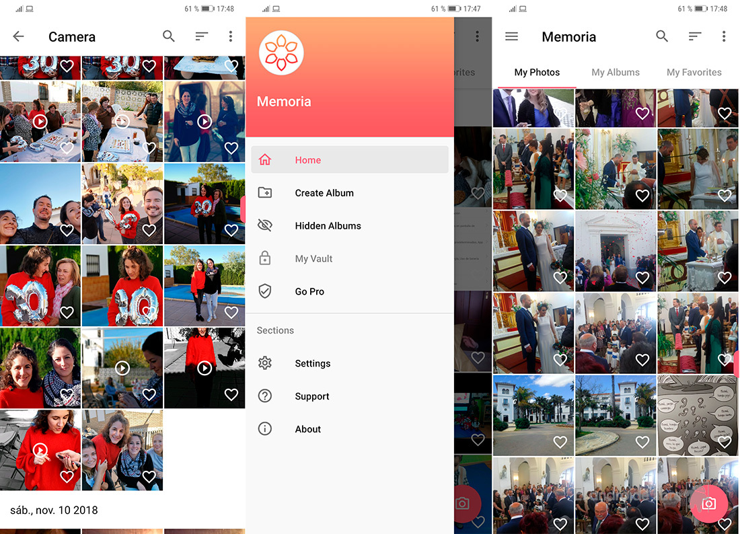Open Hidden Albums from the drawer
Viewport: 740px width, 534px height.
click(x=328, y=226)
